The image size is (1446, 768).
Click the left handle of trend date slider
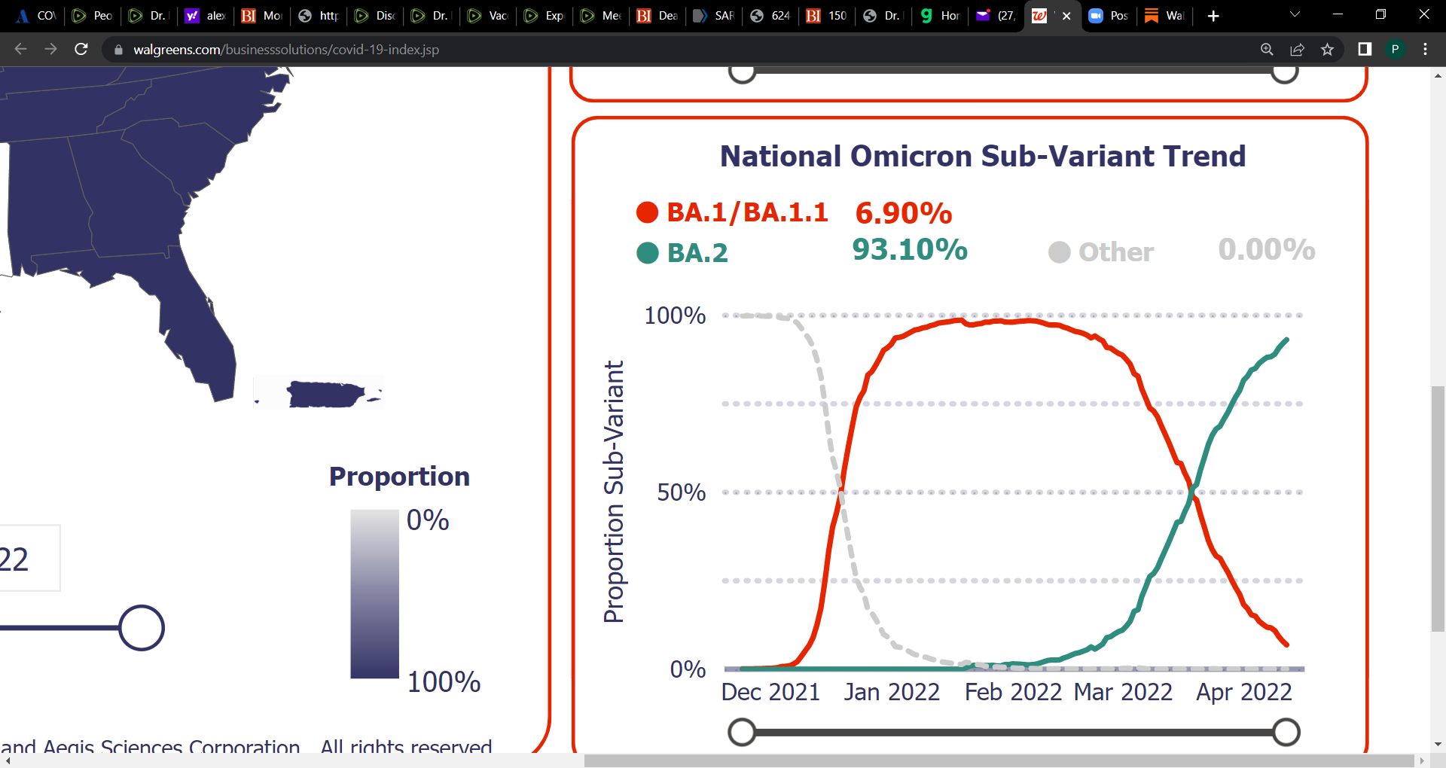pyautogui.click(x=742, y=732)
